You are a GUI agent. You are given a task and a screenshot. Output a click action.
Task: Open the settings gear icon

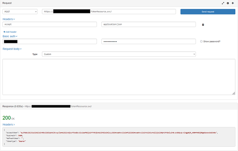pyautogui.click(x=228, y=3)
